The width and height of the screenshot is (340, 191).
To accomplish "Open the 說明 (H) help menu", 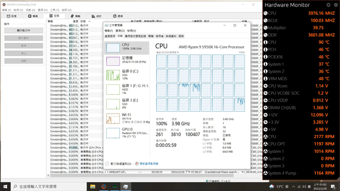I will 67,10.
